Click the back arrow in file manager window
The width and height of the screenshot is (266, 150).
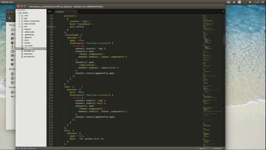click(x=10, y=18)
